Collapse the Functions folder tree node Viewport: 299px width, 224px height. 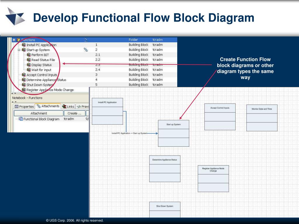(14, 40)
